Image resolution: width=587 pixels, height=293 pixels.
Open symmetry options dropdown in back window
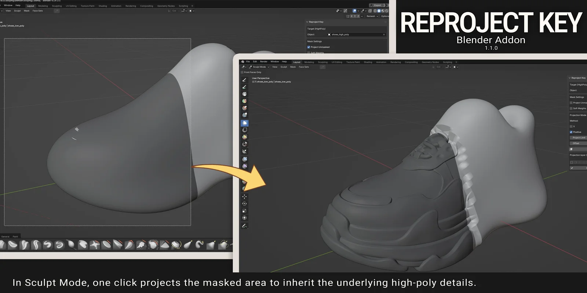coord(362,16)
